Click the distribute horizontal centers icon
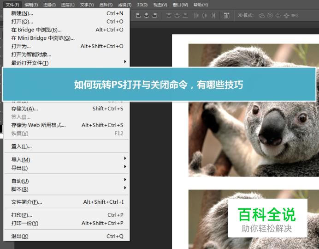Viewport: 319px width, 249px height. coord(205,15)
